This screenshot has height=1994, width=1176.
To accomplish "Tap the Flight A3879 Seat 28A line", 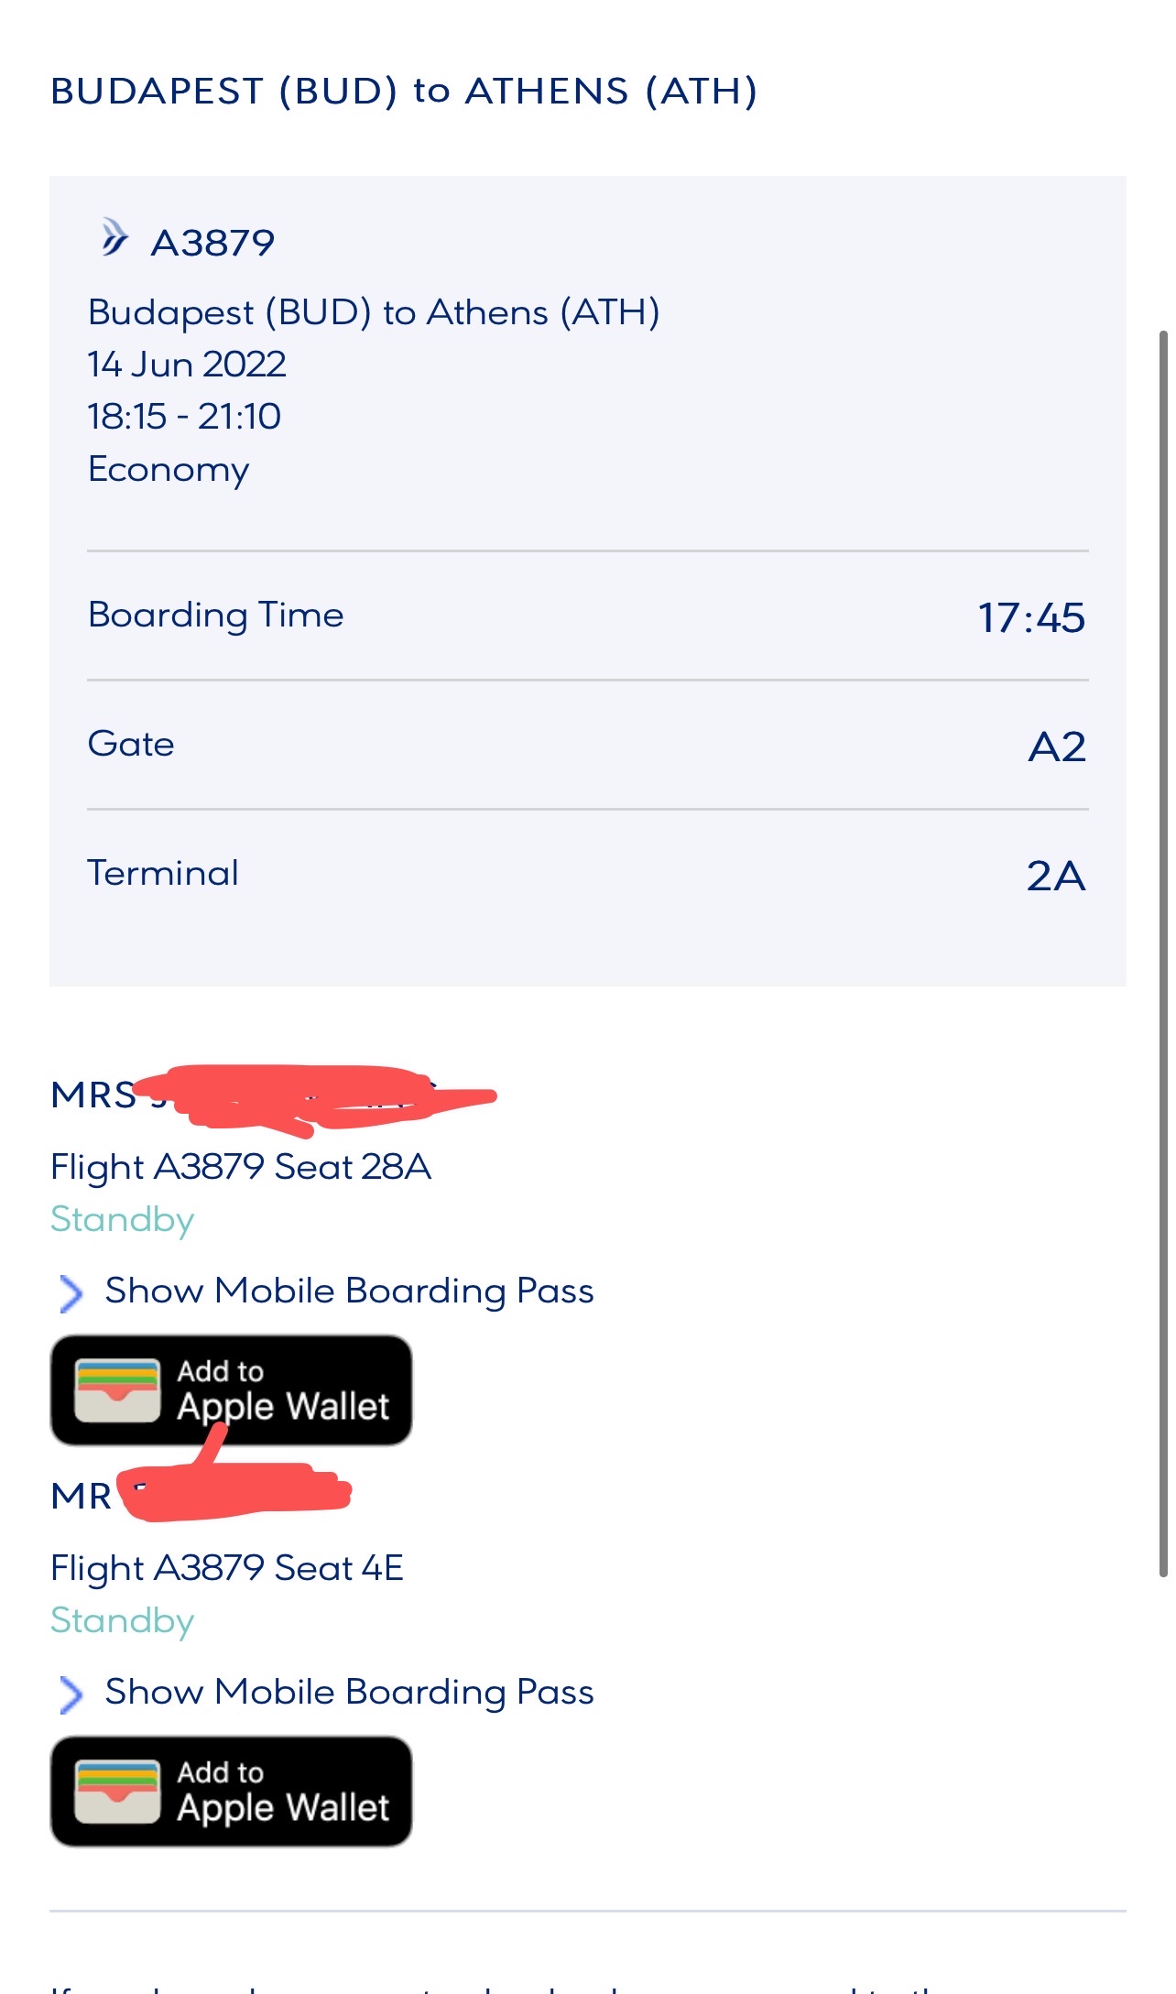I will click(241, 1168).
